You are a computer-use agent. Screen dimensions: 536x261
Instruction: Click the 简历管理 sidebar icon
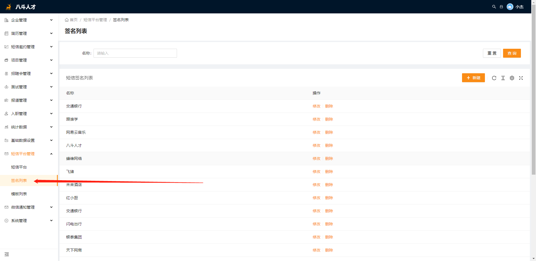tap(6, 33)
